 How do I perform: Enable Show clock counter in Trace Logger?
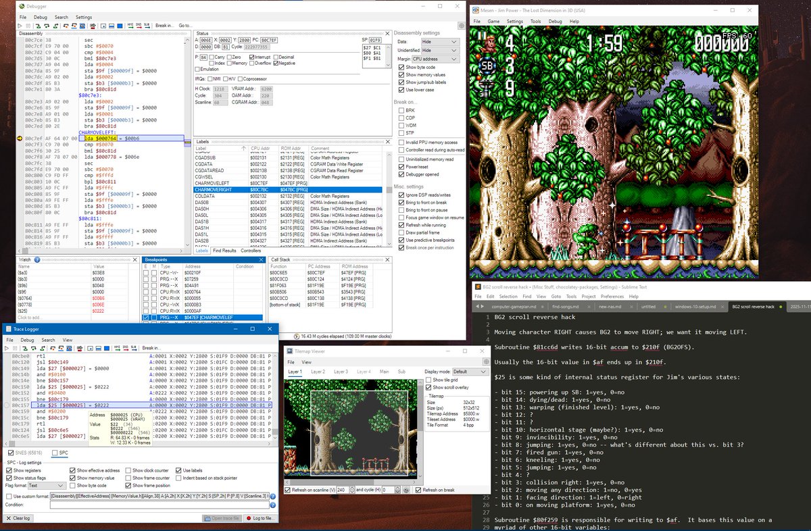click(x=148, y=470)
